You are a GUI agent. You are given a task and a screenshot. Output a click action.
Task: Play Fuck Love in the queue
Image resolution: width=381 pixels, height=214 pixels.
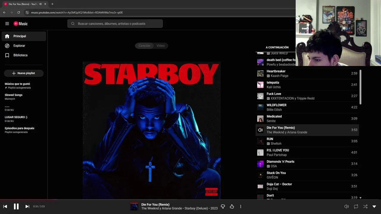pyautogui.click(x=307, y=96)
